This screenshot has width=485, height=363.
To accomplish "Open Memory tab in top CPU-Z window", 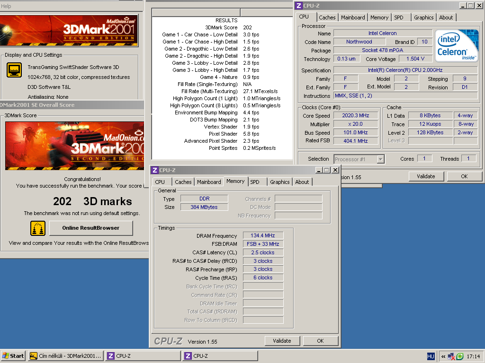I will click(379, 17).
